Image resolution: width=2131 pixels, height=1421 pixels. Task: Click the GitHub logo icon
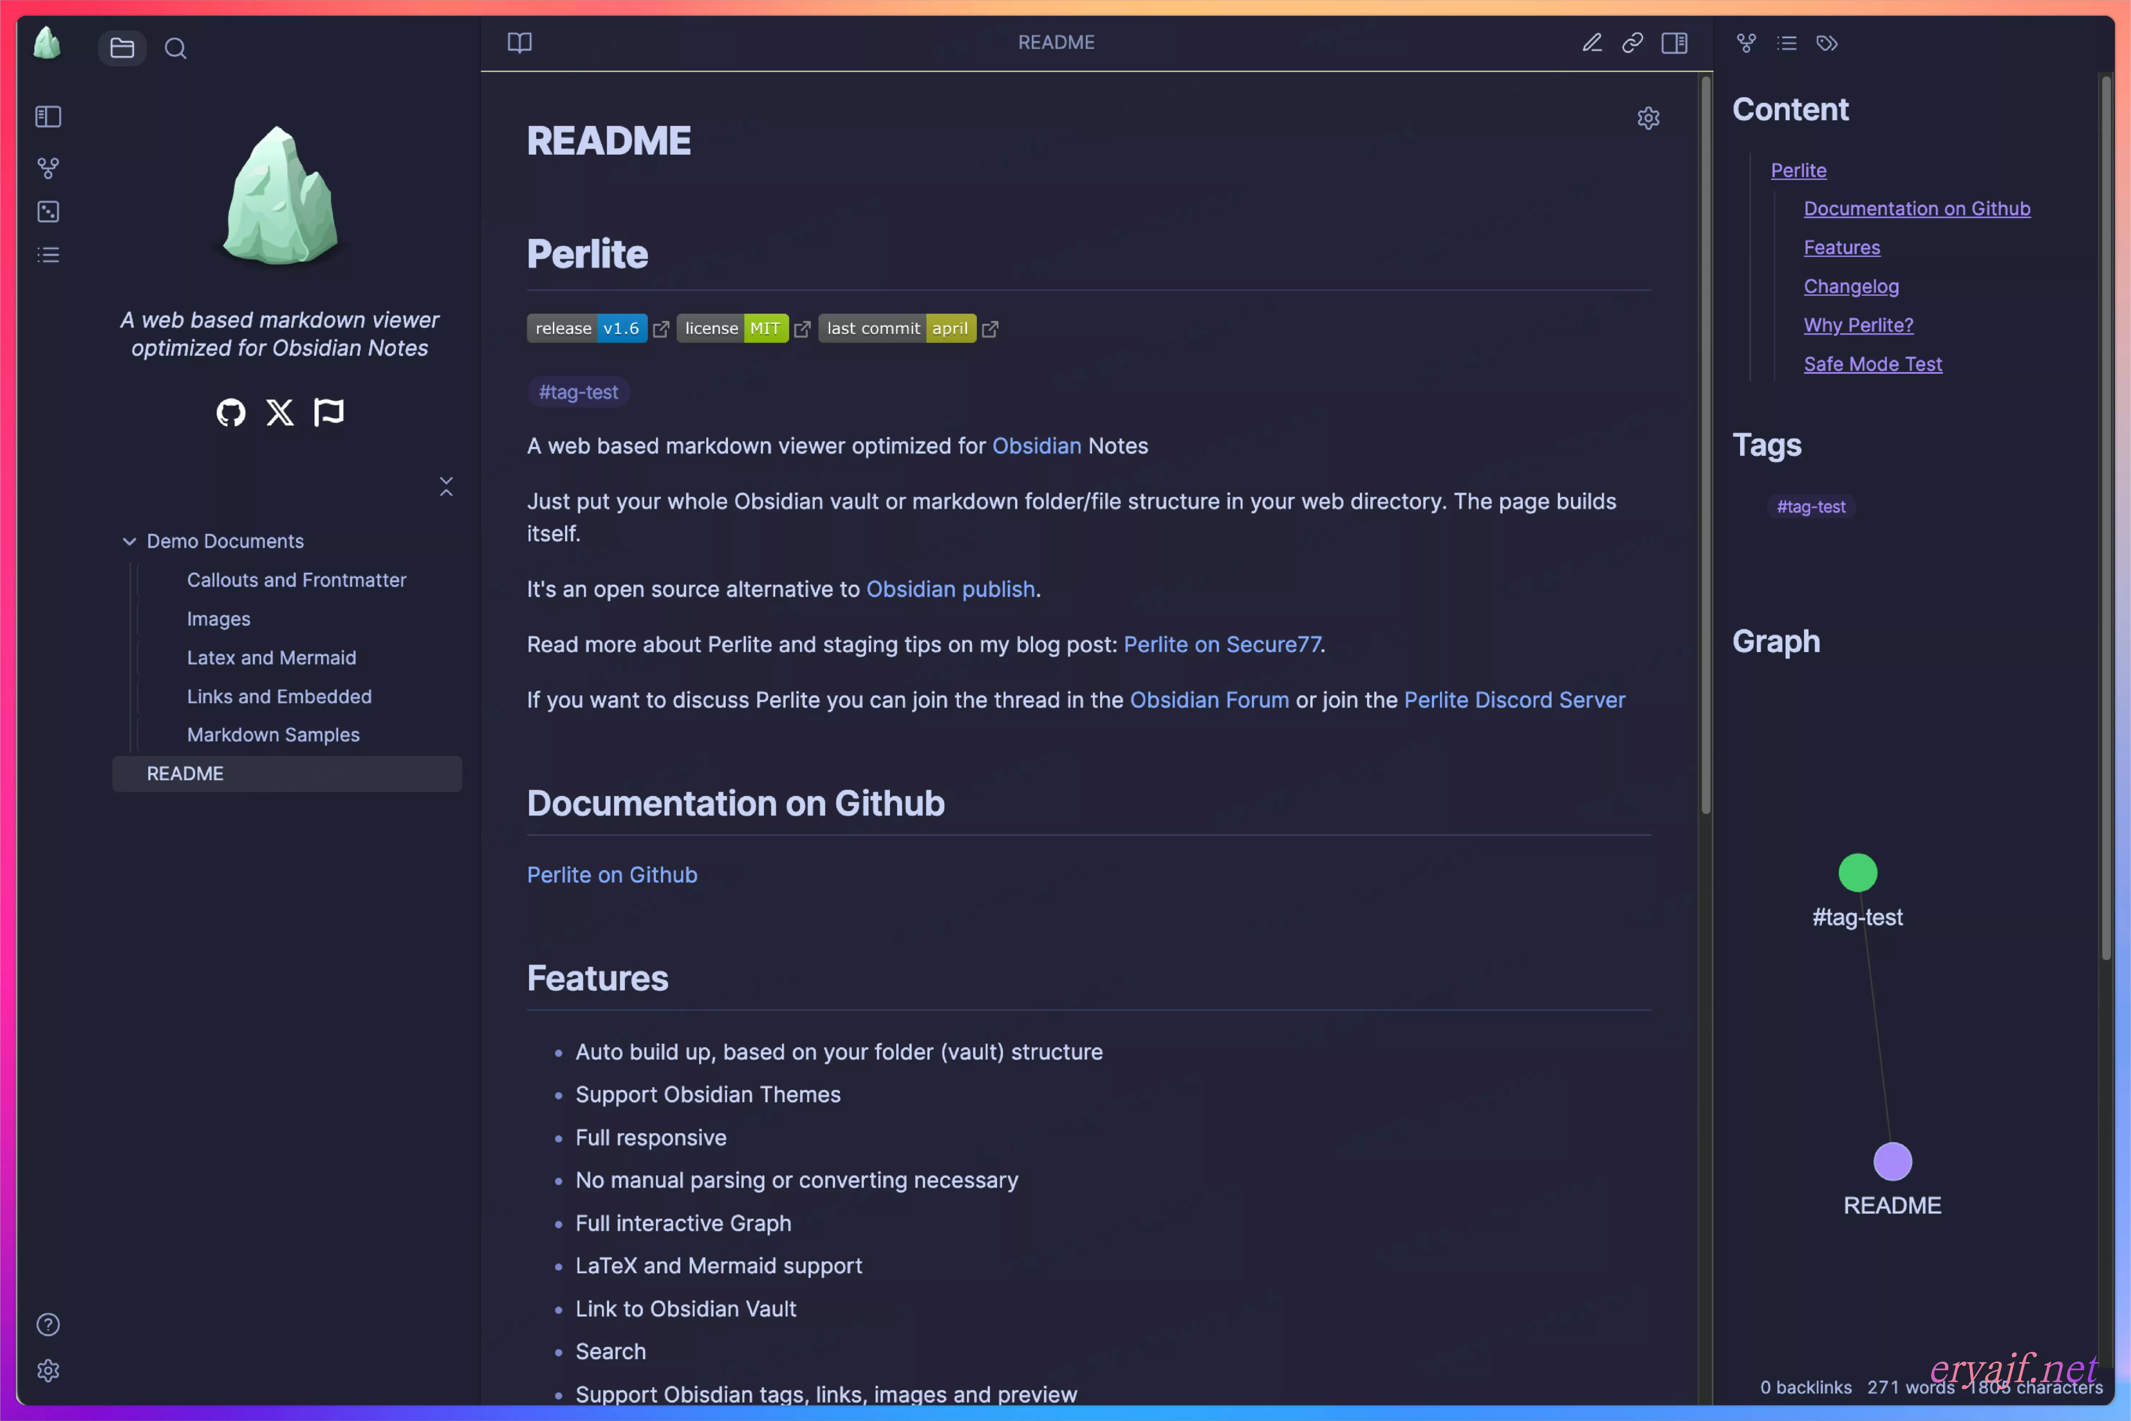click(x=231, y=413)
